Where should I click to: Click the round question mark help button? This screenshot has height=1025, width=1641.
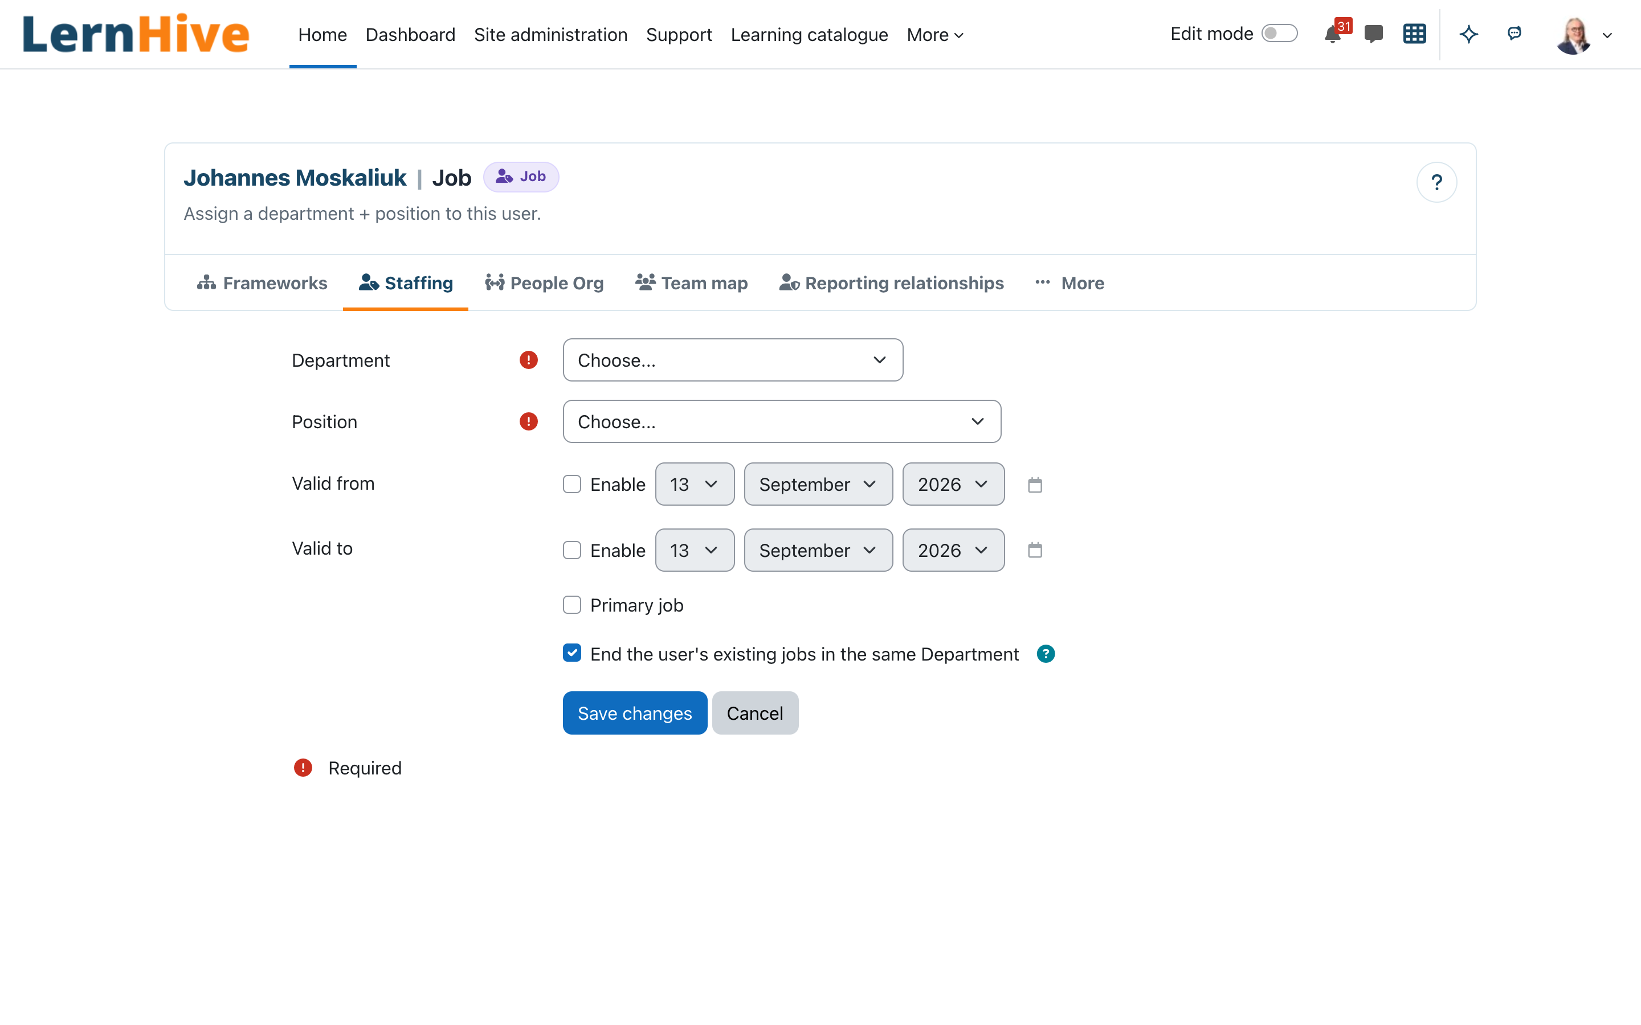1436,182
